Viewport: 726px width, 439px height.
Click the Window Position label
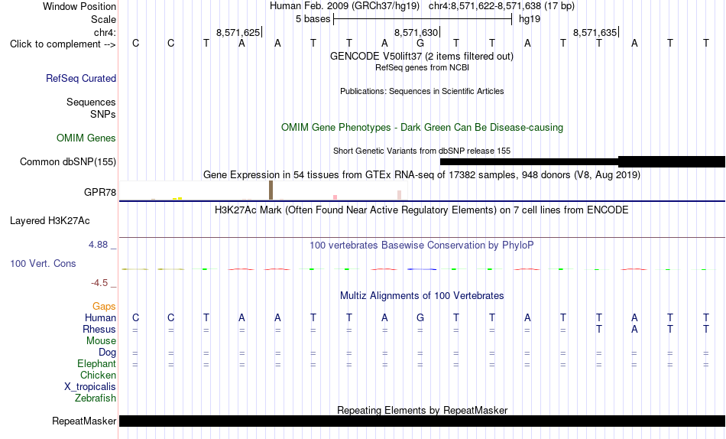point(79,6)
